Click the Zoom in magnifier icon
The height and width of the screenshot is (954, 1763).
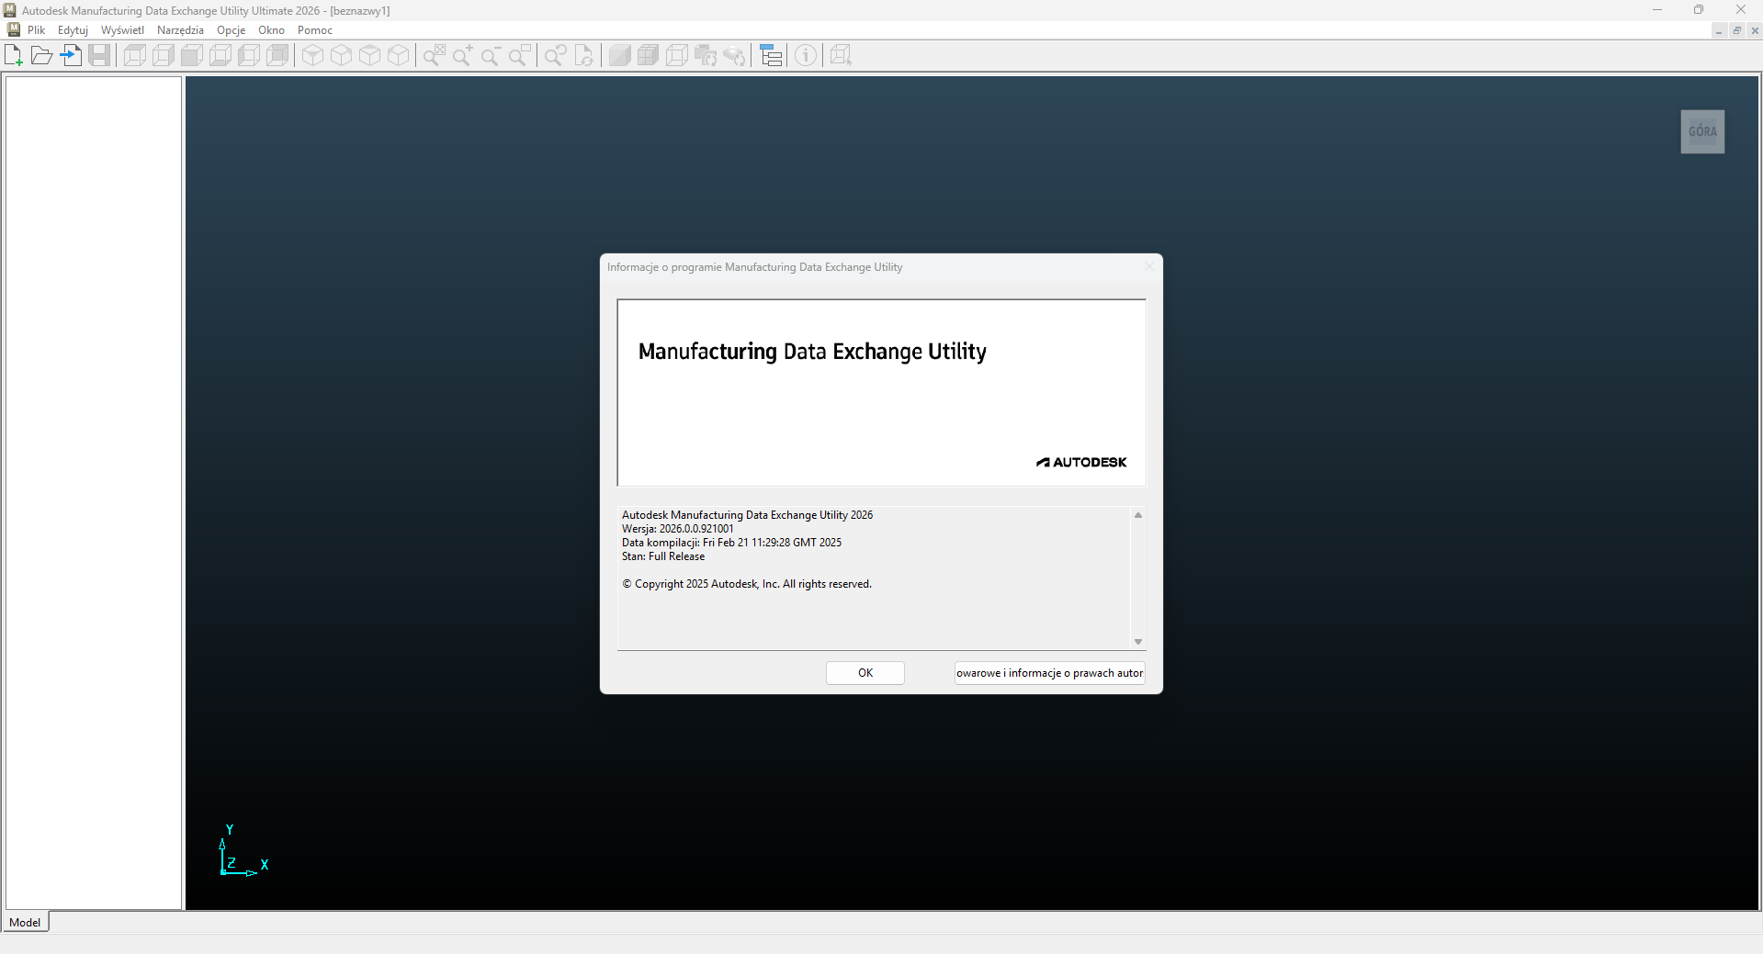pos(462,56)
